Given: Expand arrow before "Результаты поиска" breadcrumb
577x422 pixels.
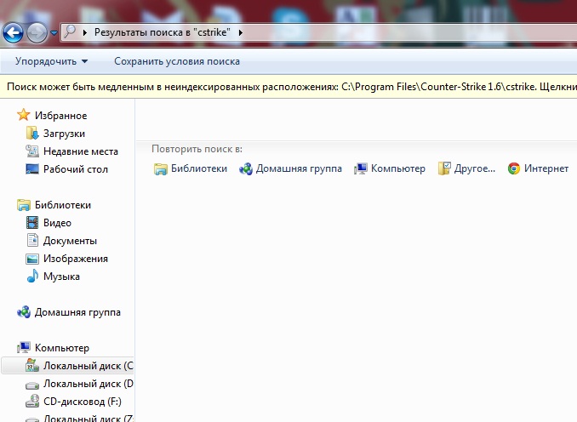Looking at the screenshot, I should pos(85,32).
